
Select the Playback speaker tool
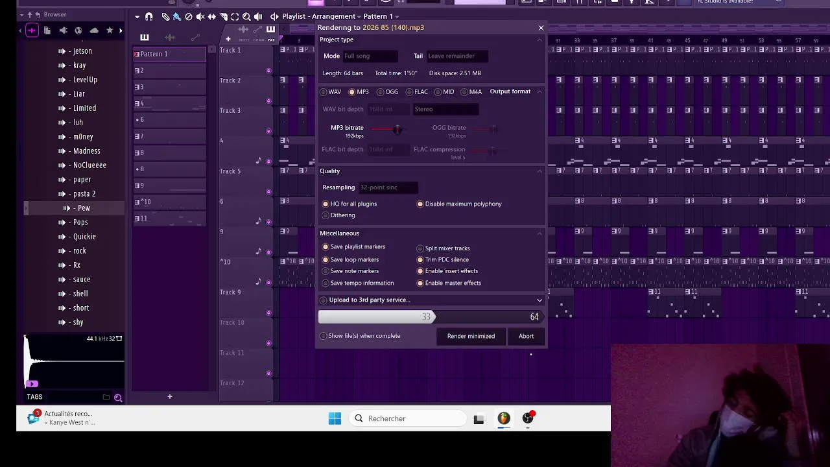click(x=258, y=16)
